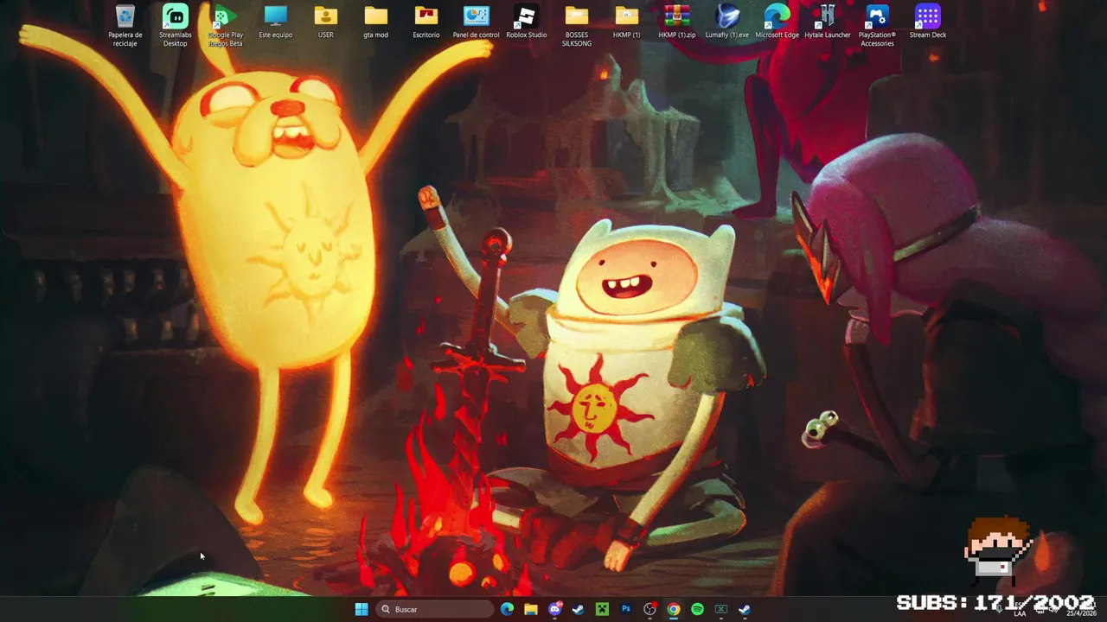Click the Este equipo desktop icon

coord(275,22)
